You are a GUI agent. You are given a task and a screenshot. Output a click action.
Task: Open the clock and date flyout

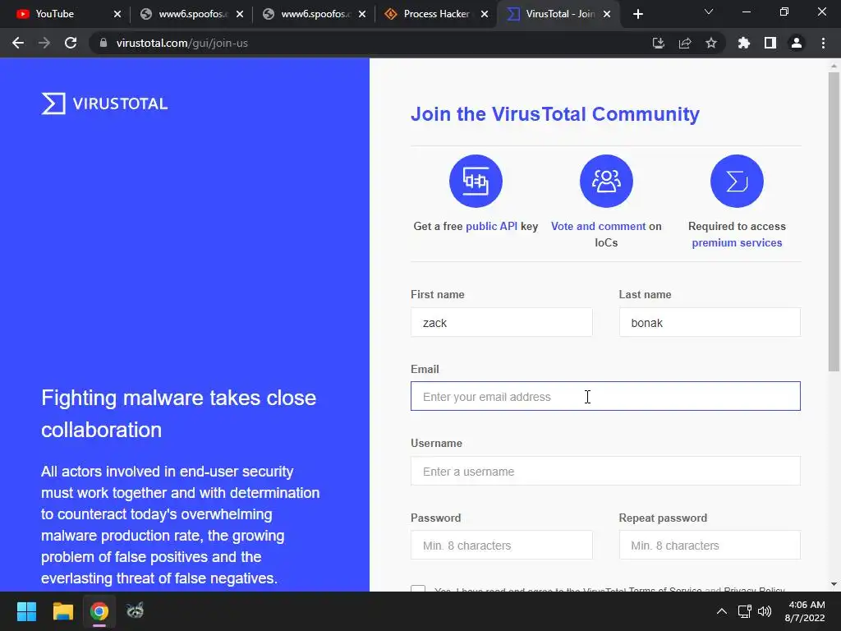[x=805, y=611]
